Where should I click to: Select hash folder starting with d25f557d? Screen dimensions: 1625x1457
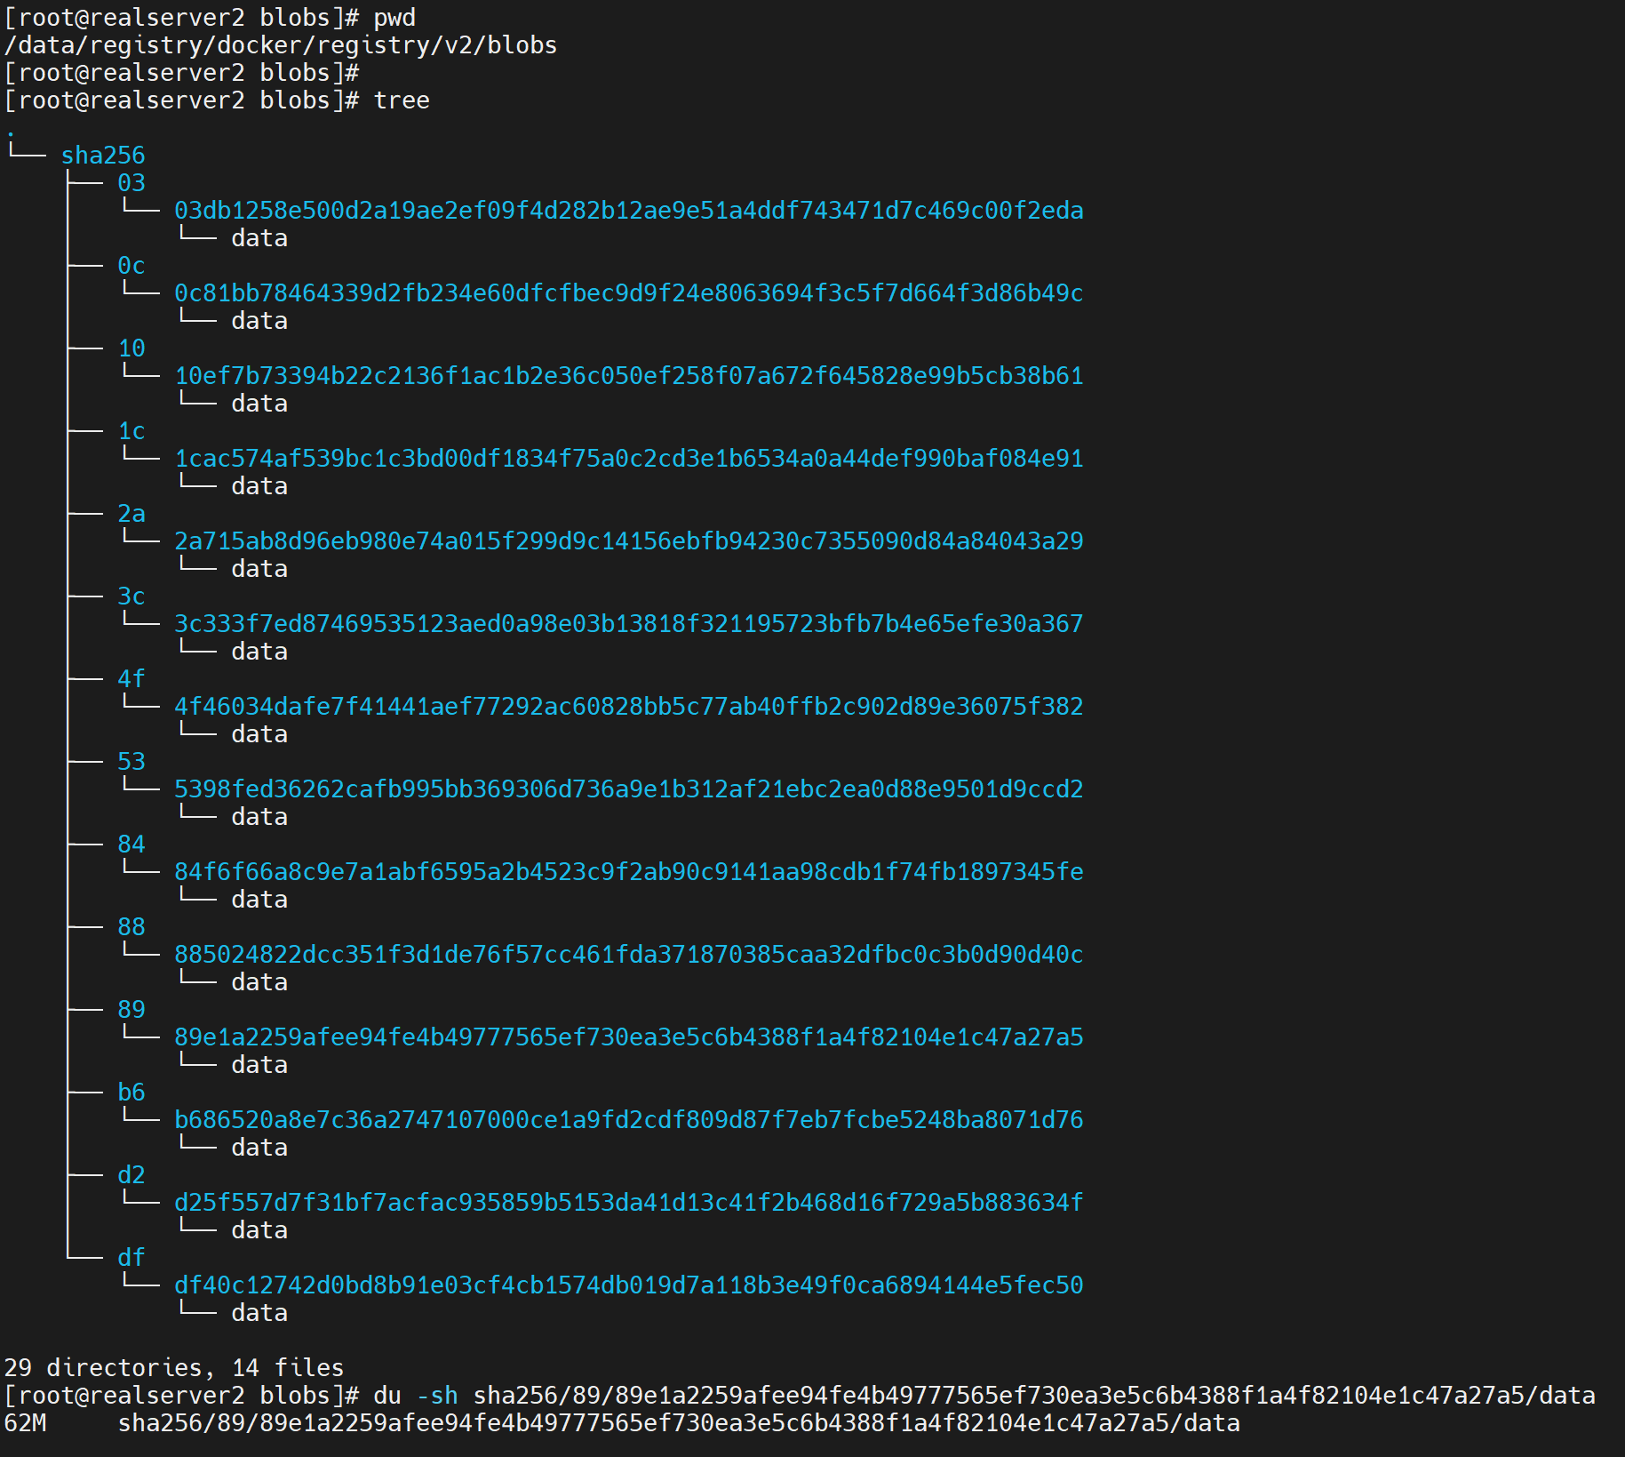click(628, 1203)
